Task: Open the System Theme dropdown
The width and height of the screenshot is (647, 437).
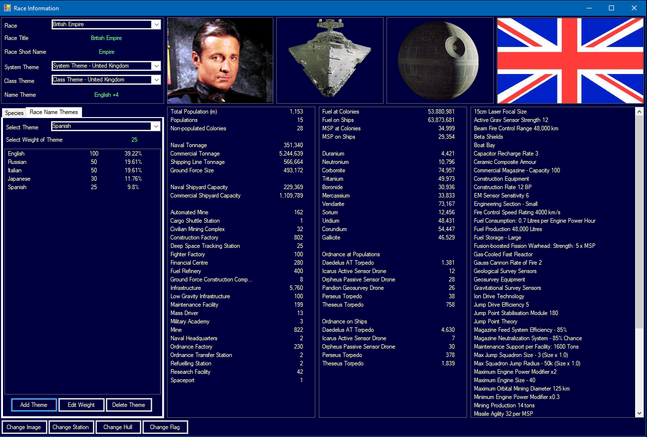Action: [106, 66]
